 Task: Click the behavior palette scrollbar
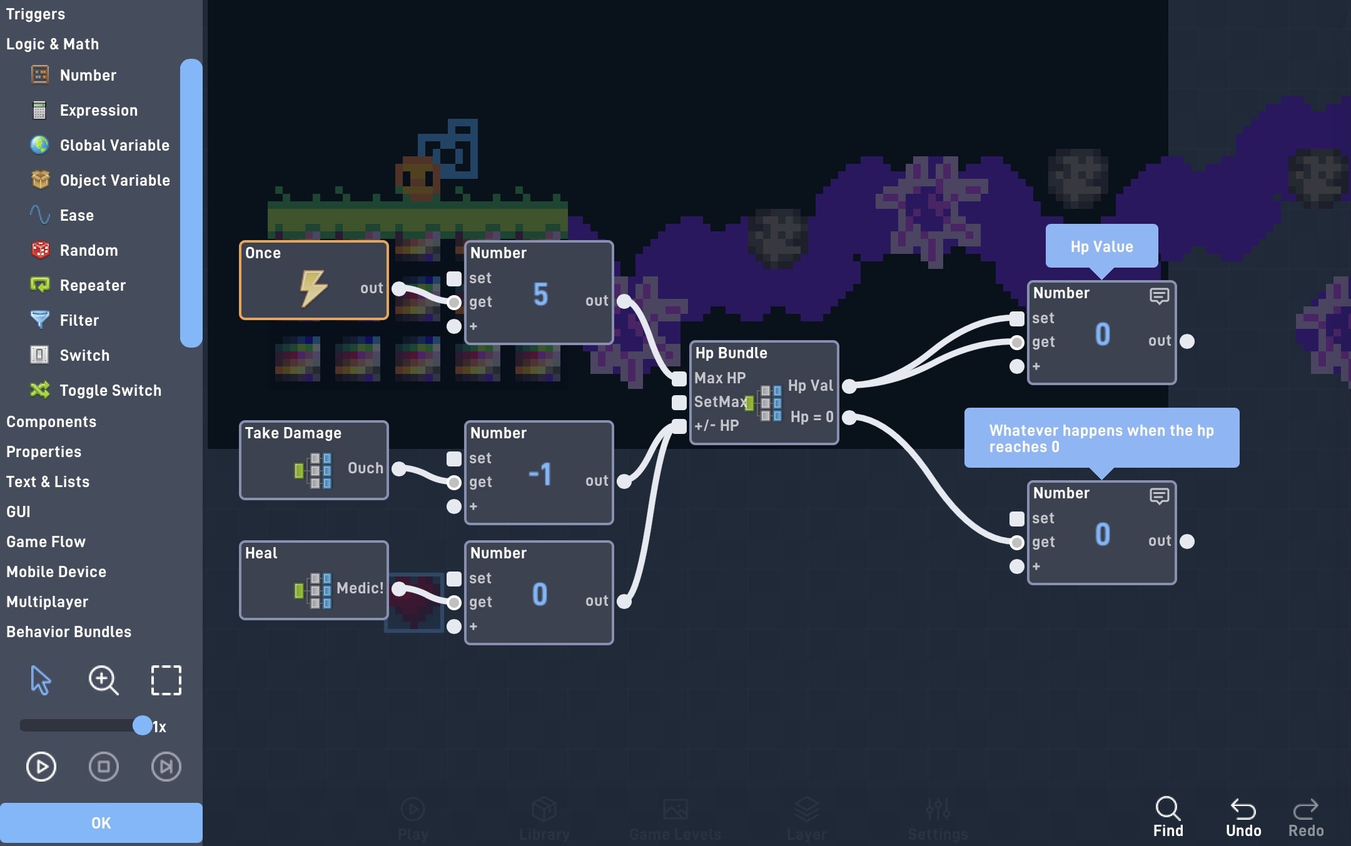(x=191, y=203)
